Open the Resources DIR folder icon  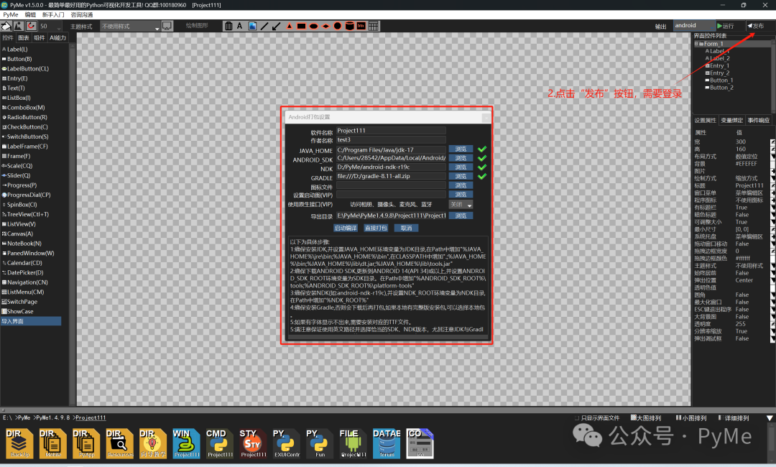[x=119, y=443]
